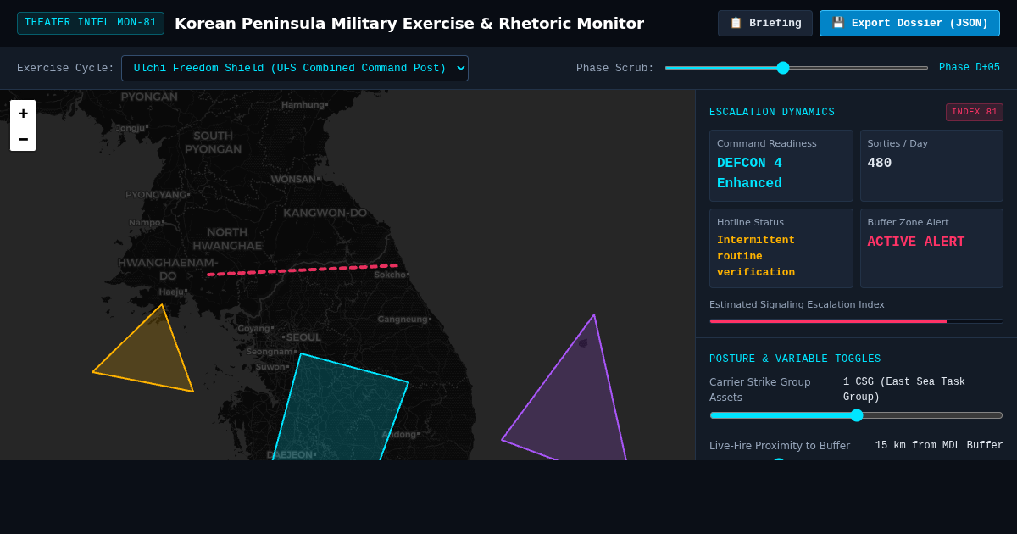Zoom out on the map
Viewport: 1017px width, 534px height.
pos(23,138)
